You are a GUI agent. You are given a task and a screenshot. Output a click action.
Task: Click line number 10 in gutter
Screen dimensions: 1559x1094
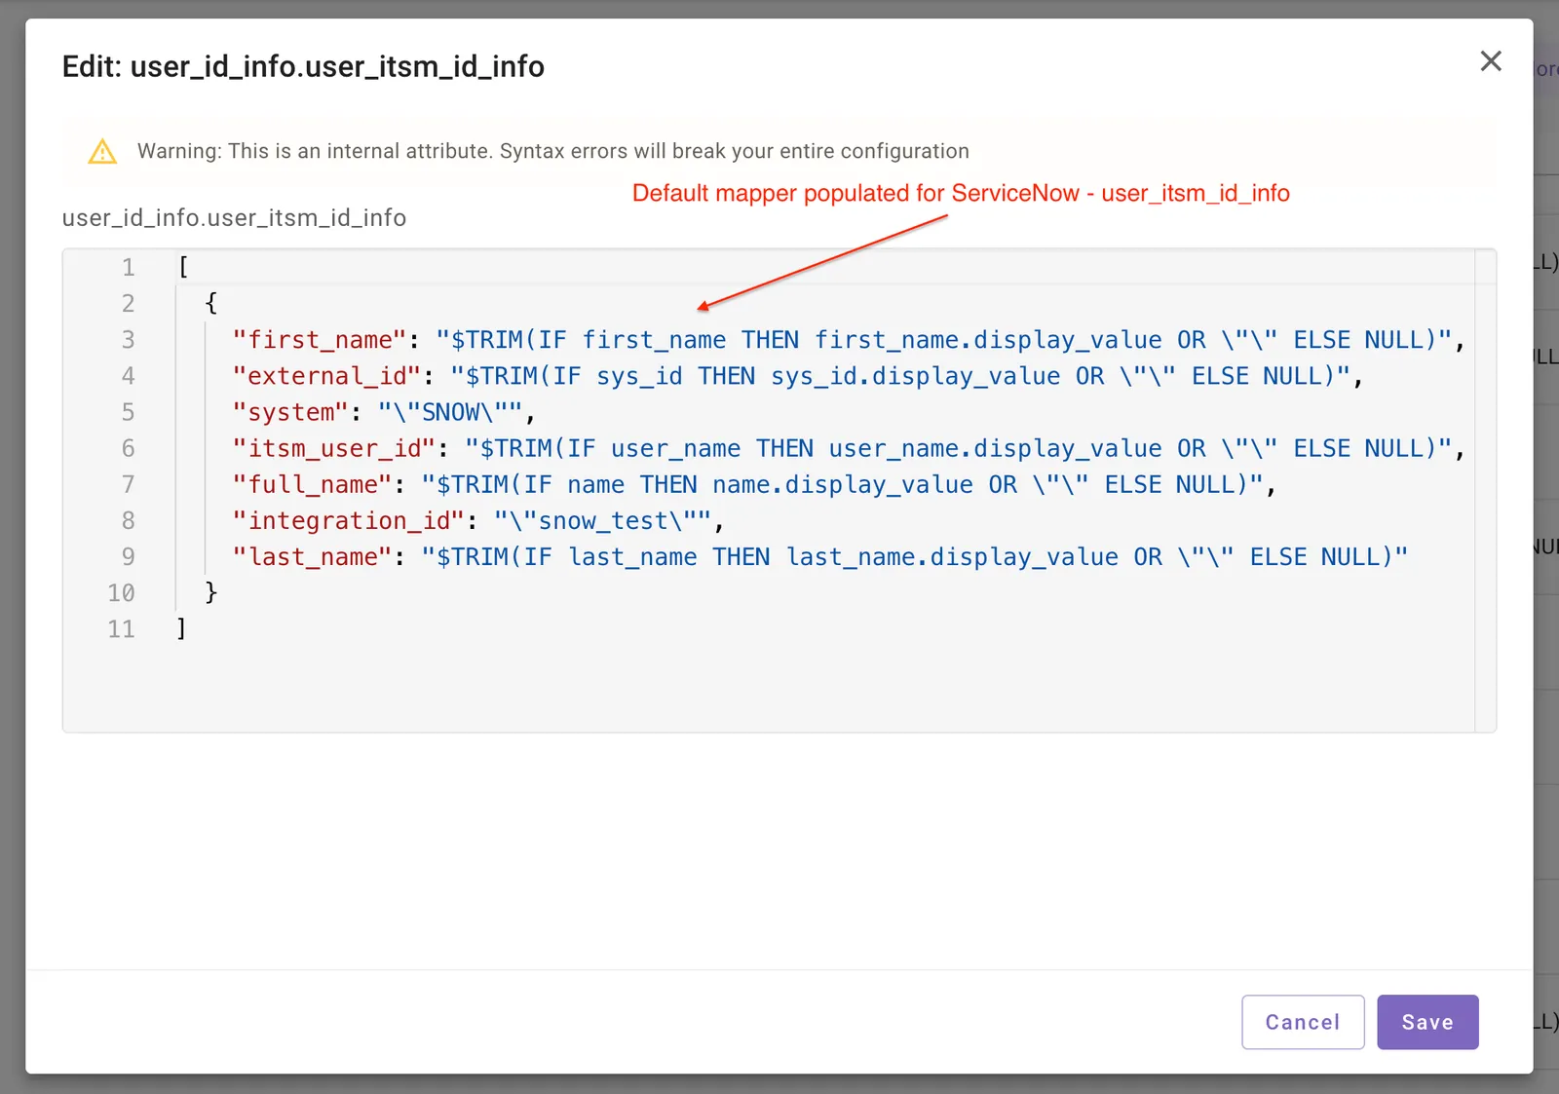(x=121, y=592)
